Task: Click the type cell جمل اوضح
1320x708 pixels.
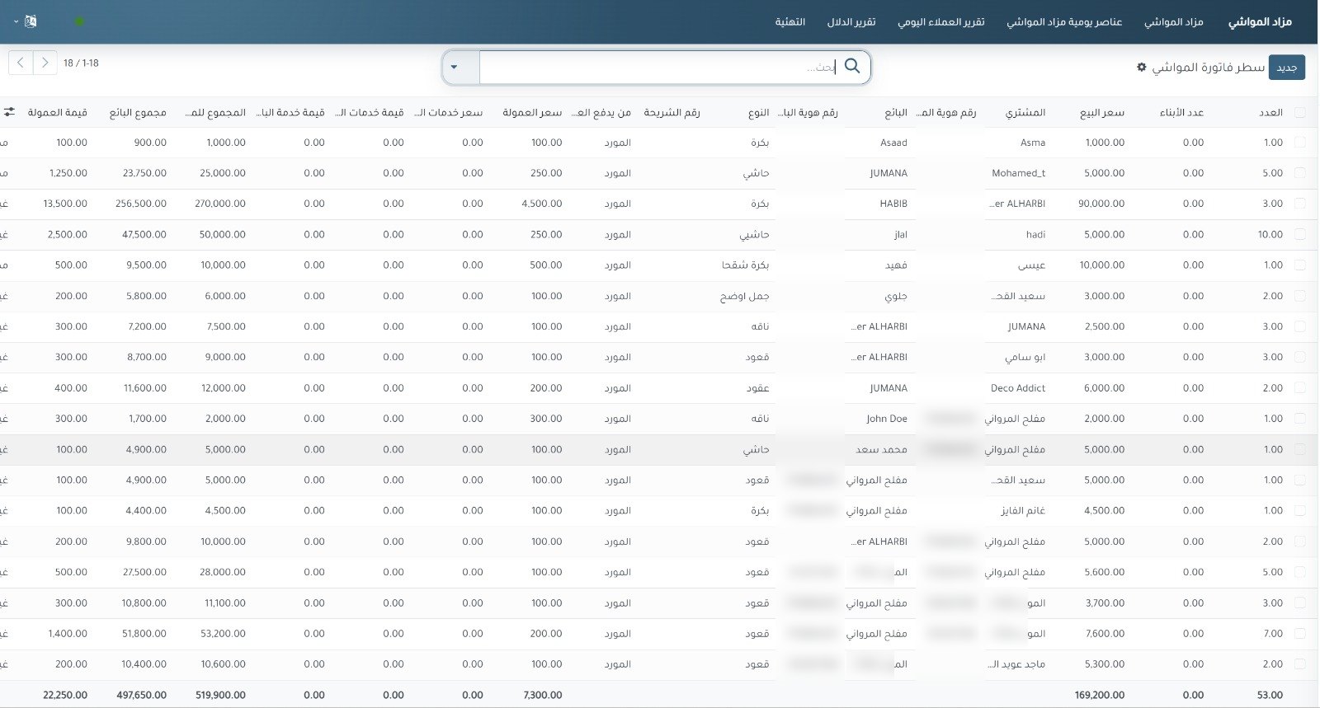Action: [745, 296]
